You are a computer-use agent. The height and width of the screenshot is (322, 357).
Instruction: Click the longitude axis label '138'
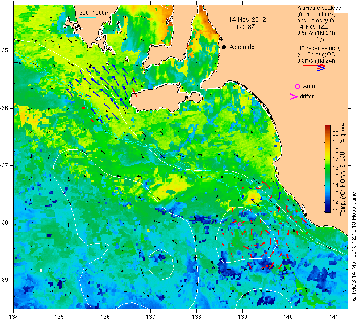[196, 317]
